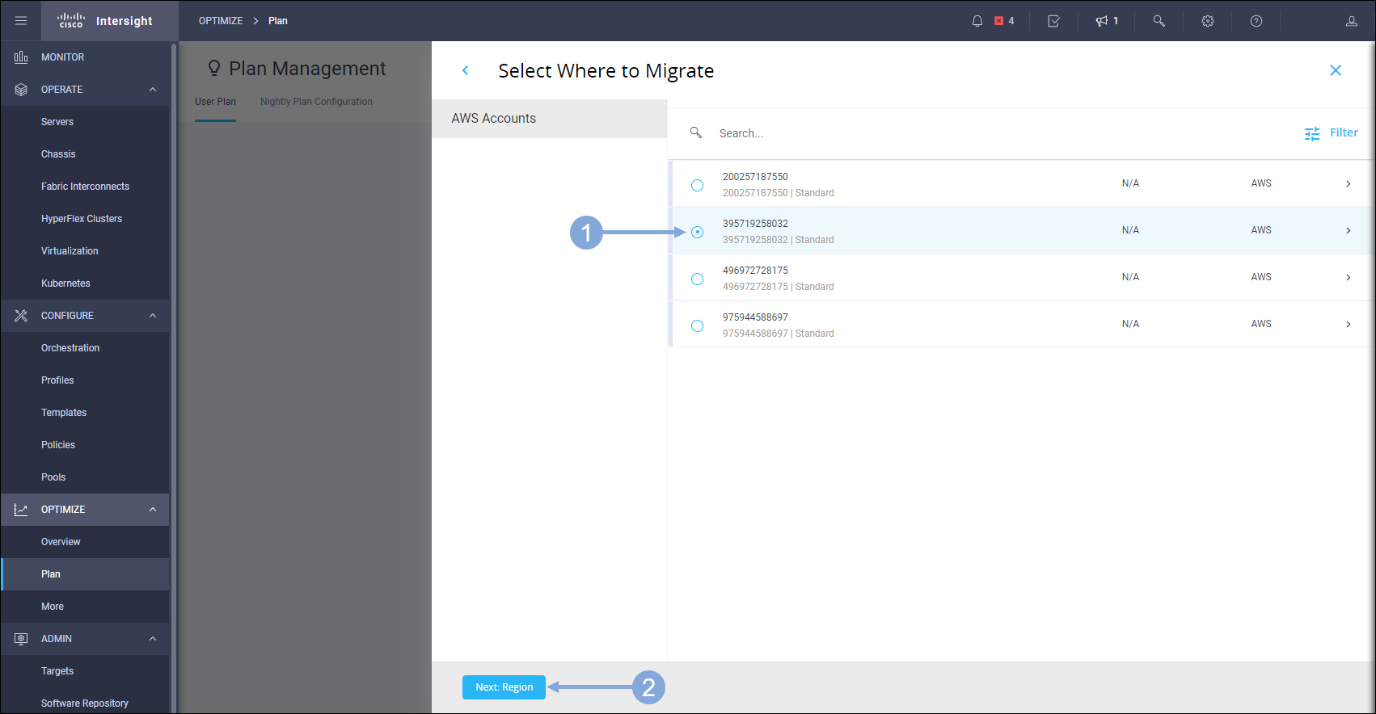Expand the details arrow for 975944588697

pos(1348,324)
